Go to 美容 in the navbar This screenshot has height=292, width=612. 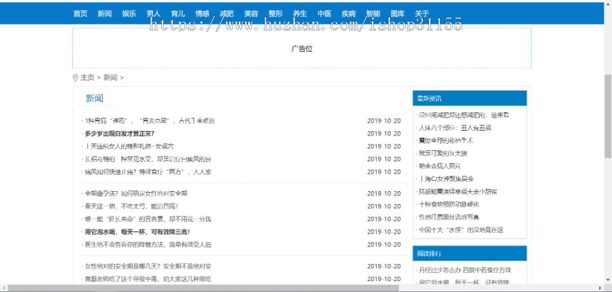[x=251, y=14]
